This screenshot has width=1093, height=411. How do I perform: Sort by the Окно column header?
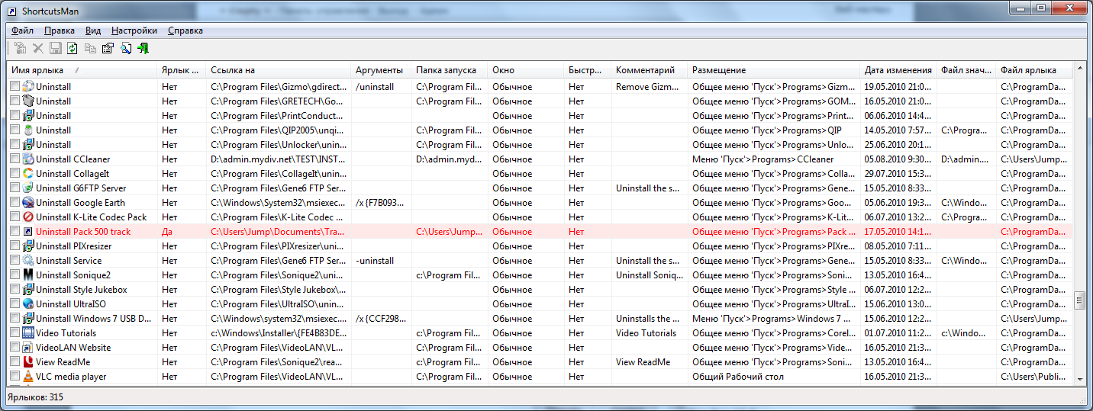526,70
